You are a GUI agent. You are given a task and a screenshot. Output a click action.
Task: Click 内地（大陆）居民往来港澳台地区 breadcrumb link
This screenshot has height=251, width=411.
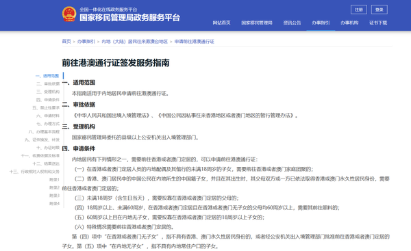tap(134, 41)
